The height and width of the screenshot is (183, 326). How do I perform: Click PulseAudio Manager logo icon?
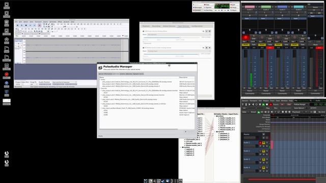pyautogui.click(x=100, y=68)
